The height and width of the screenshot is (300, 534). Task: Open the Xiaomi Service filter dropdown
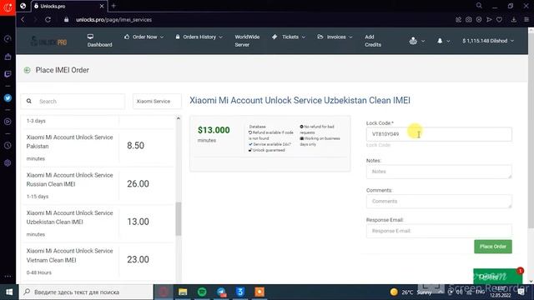(157, 102)
